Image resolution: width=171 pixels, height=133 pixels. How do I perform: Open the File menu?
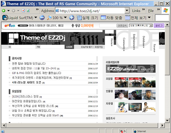click(151, 11)
